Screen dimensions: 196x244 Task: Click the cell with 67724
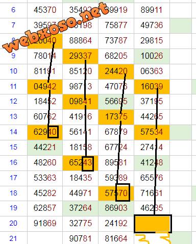point(116,148)
